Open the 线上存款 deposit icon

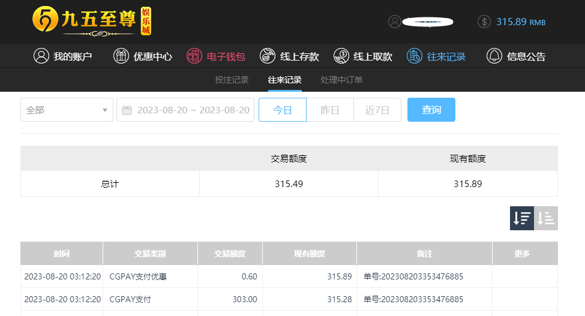coord(268,56)
